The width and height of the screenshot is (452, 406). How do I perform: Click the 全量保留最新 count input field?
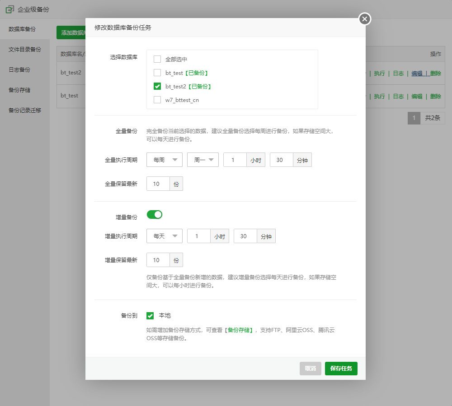point(158,184)
